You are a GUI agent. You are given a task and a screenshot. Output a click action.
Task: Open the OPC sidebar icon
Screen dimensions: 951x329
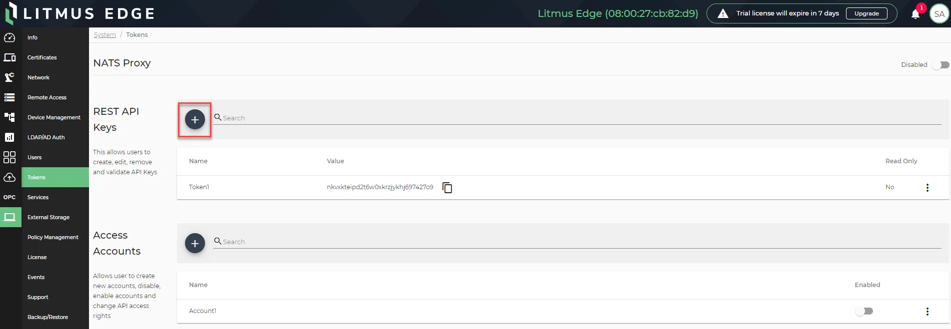coord(9,197)
